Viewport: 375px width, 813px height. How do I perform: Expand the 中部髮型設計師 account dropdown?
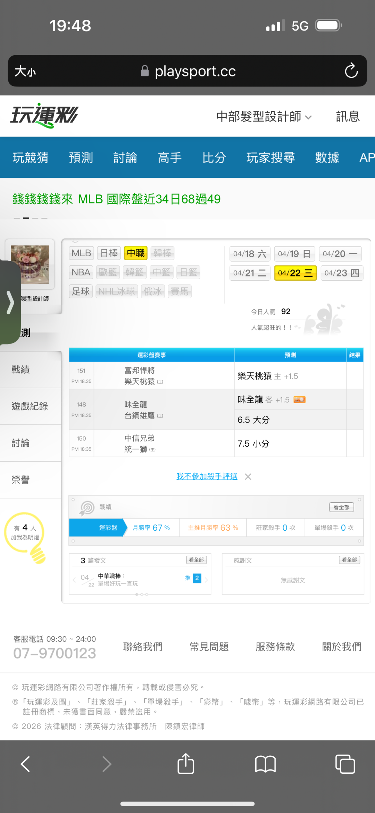pos(264,117)
